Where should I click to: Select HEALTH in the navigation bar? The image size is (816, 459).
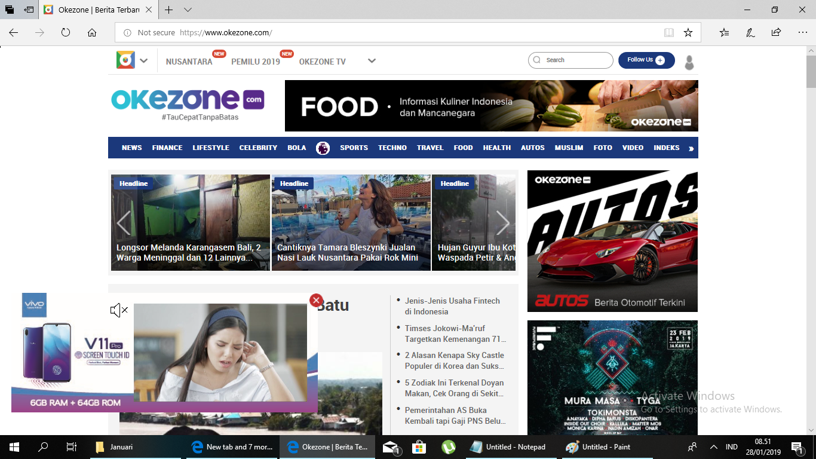497,148
